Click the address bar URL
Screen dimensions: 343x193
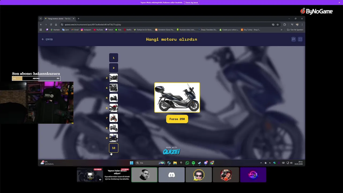(93, 24)
